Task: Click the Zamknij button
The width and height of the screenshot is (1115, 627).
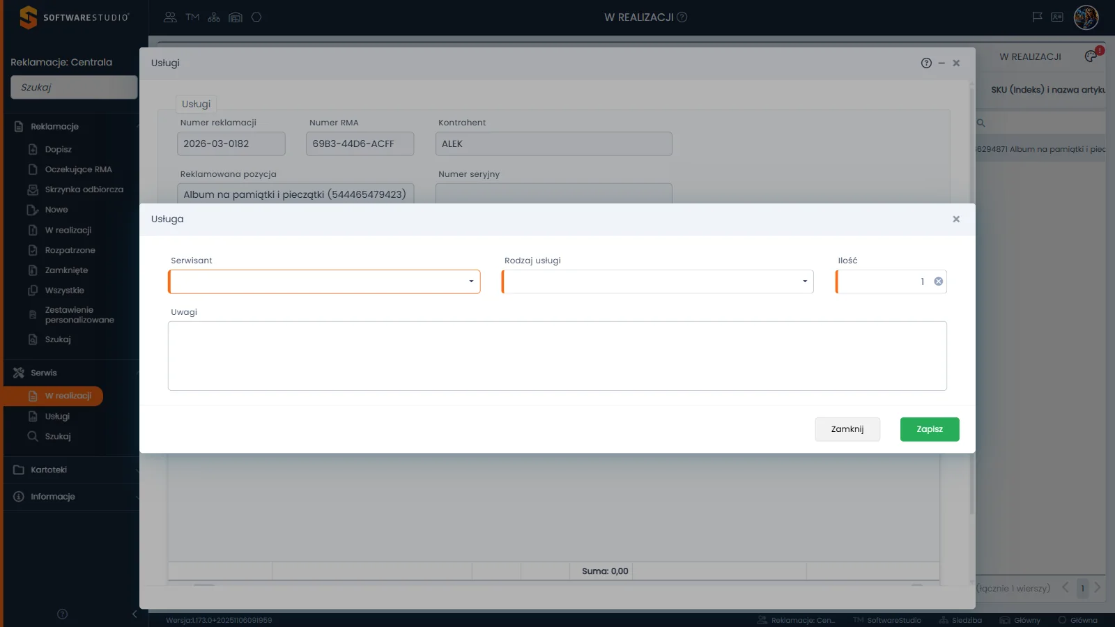Action: (847, 429)
